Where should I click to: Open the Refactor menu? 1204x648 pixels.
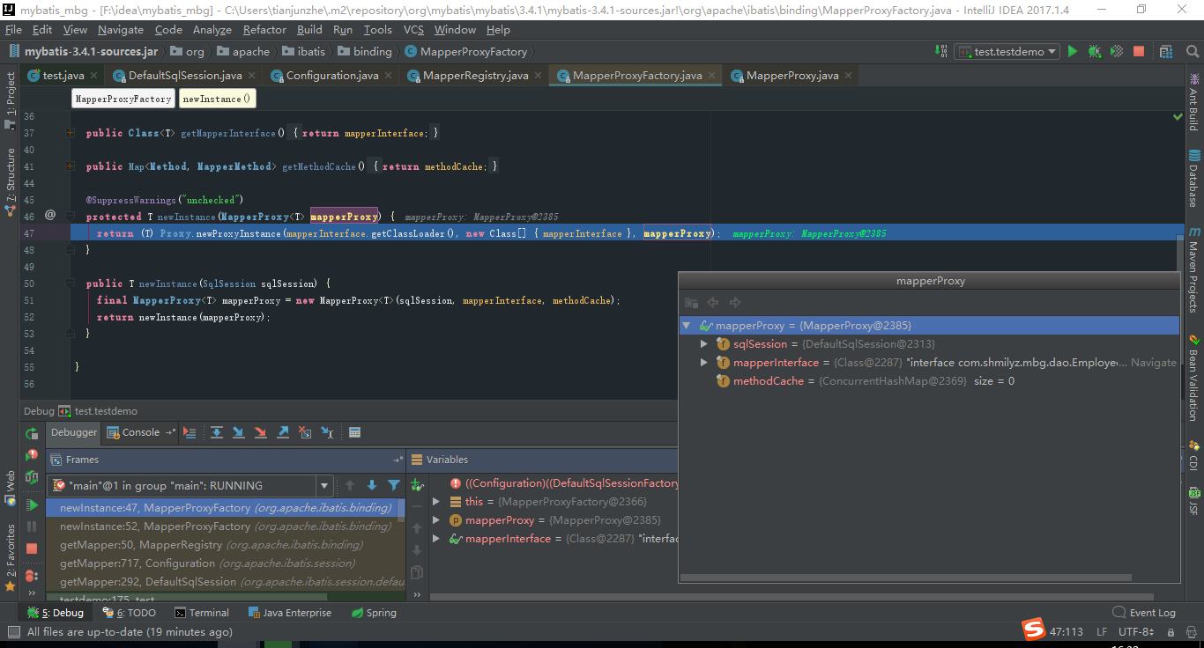264,29
